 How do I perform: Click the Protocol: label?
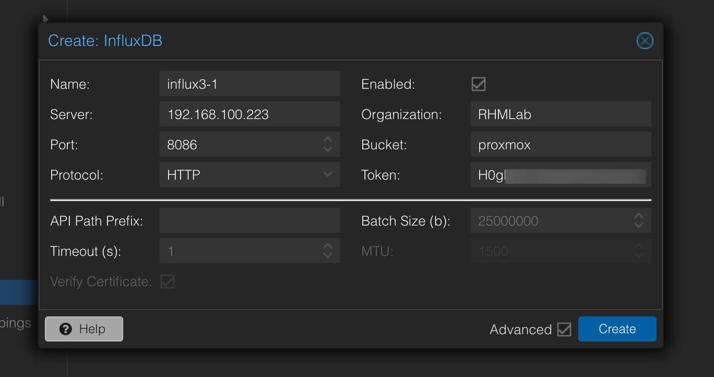click(77, 175)
